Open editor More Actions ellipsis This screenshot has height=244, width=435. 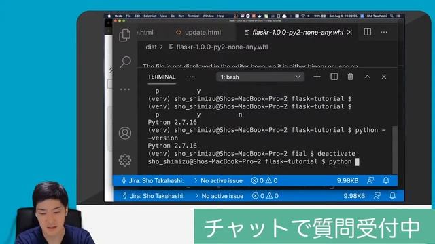(x=384, y=32)
